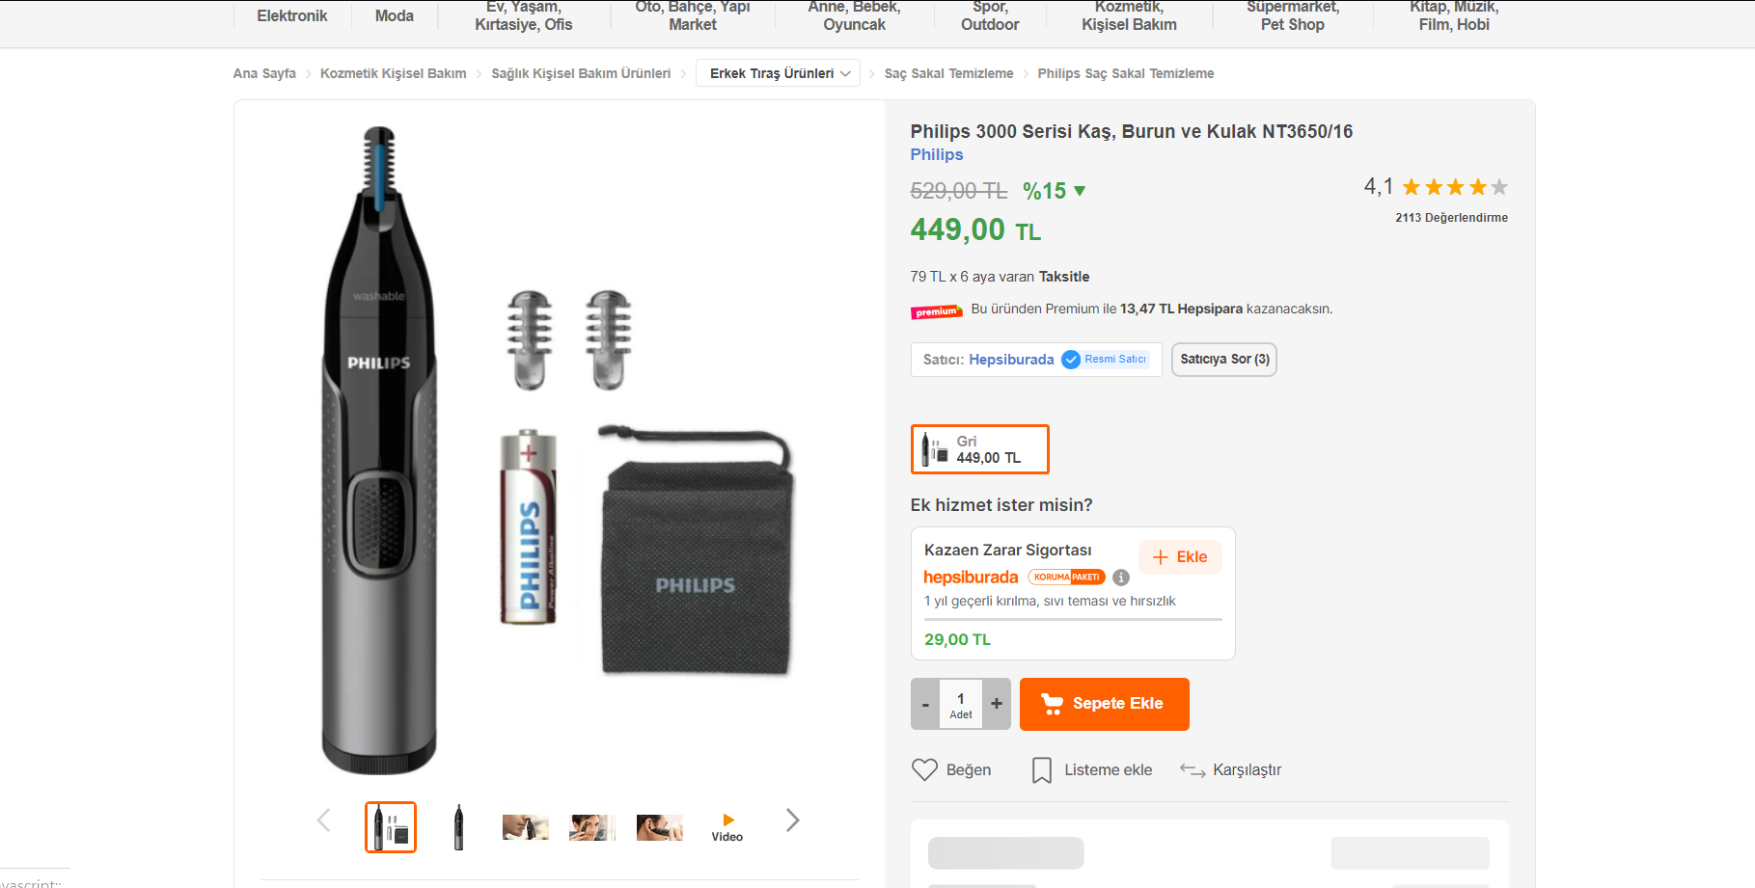
Task: Show next gallery thumbnails with right arrow
Action: 793,821
